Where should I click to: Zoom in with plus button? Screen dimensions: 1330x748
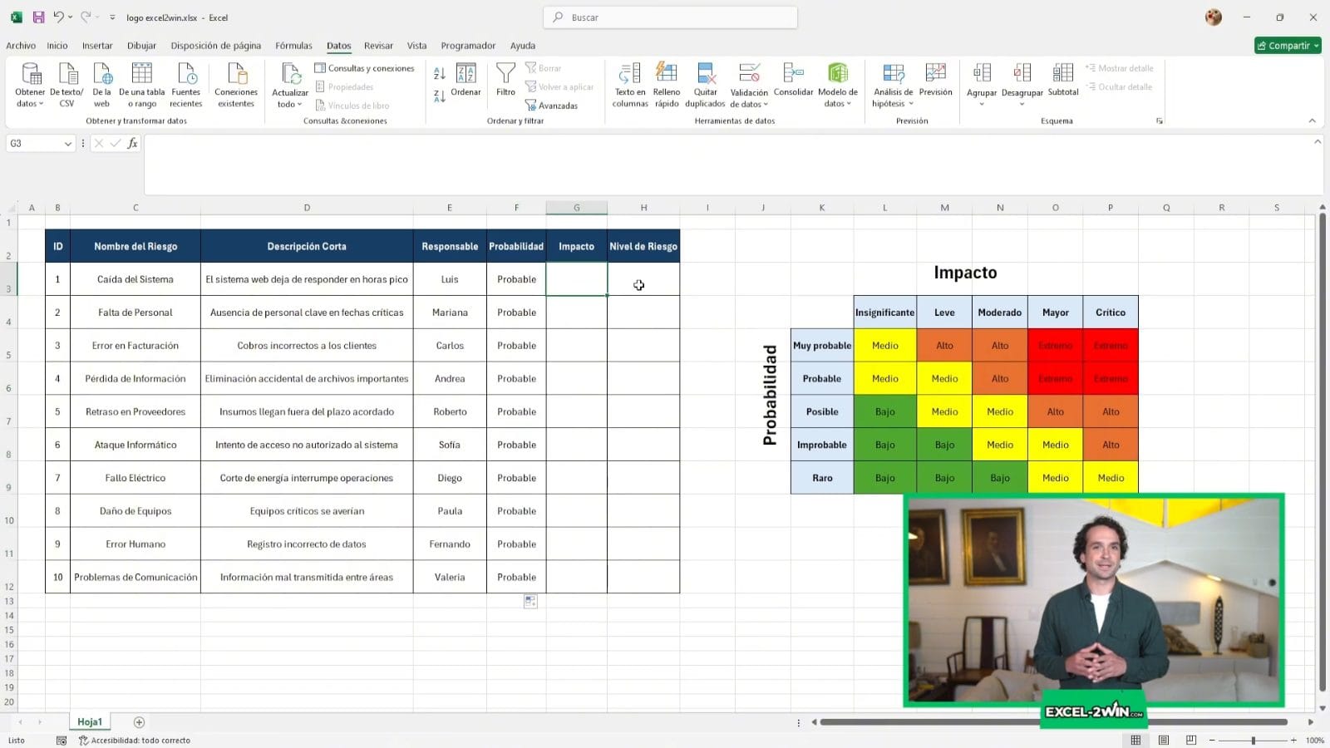click(1293, 740)
